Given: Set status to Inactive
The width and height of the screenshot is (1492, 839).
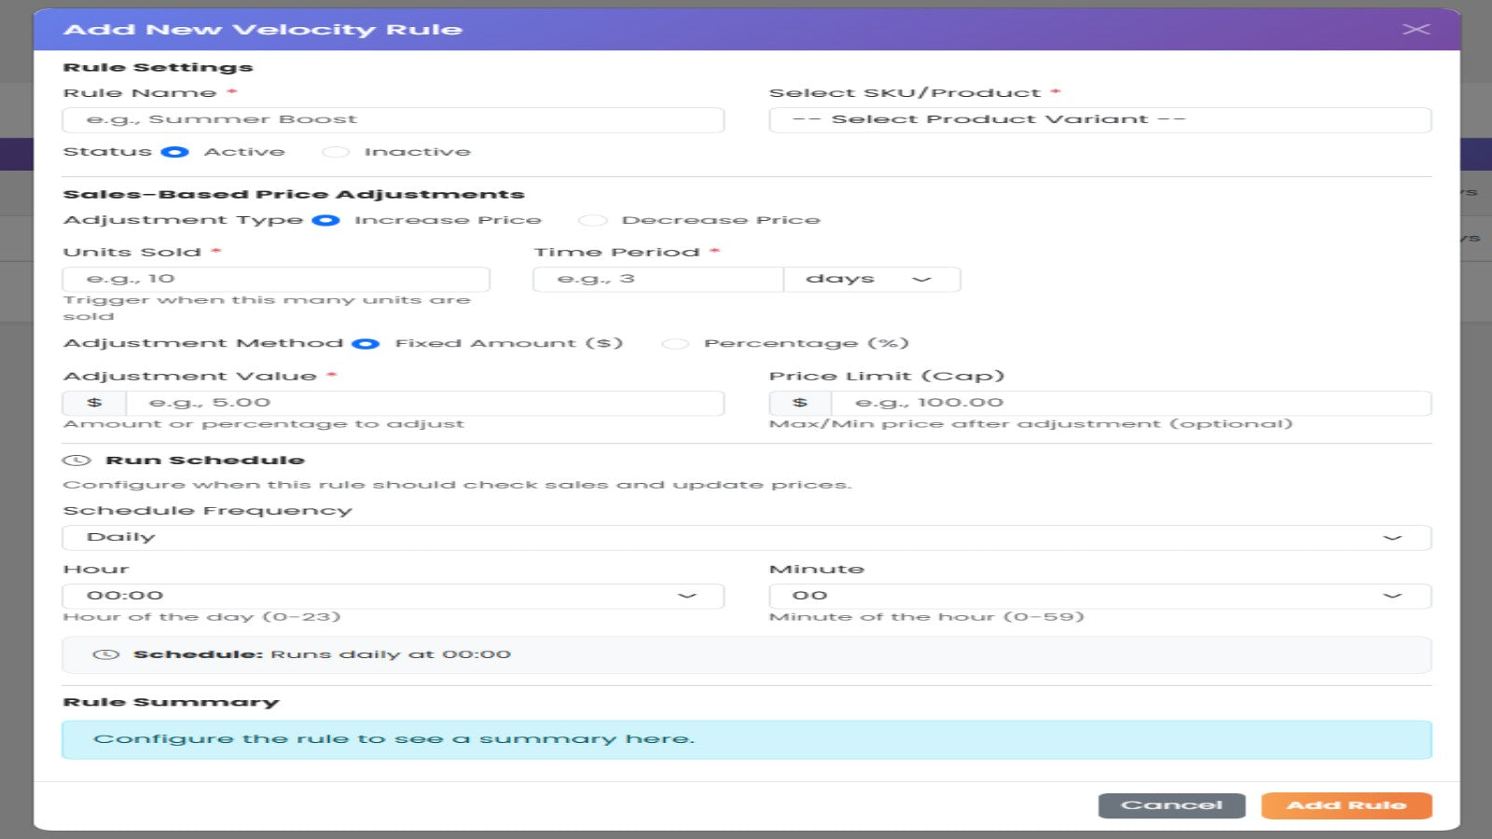Looking at the screenshot, I should point(336,152).
